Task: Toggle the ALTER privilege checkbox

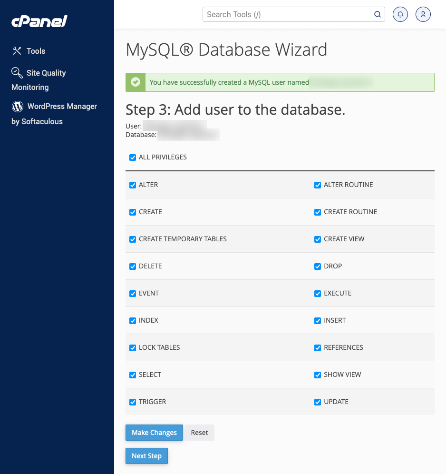Action: [133, 185]
